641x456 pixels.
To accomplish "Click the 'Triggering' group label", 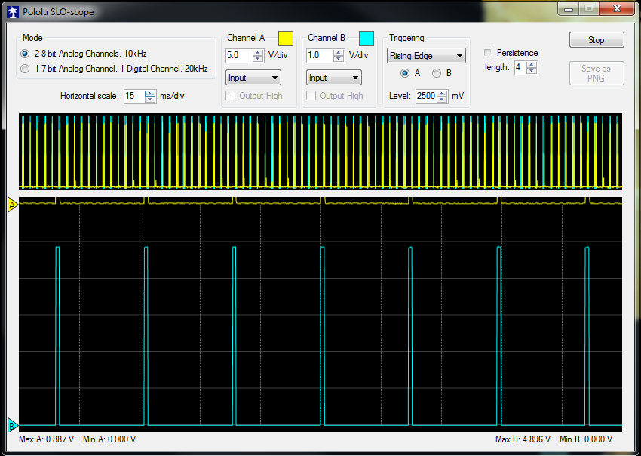I will (x=406, y=38).
